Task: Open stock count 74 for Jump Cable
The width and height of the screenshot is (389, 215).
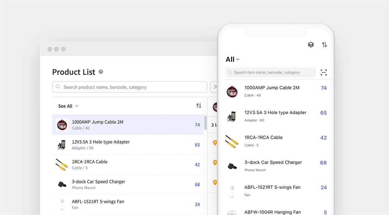Action: point(197,125)
